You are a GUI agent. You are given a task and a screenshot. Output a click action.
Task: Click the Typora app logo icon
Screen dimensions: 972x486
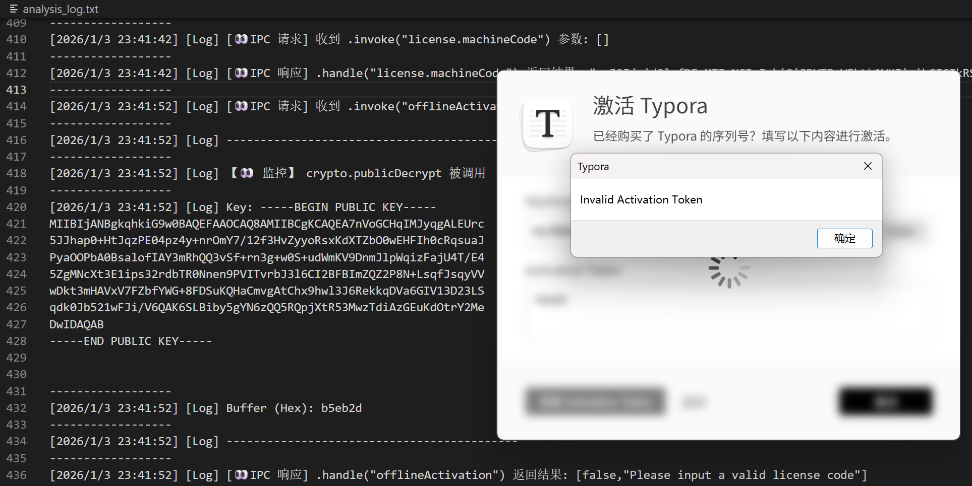[x=548, y=124]
